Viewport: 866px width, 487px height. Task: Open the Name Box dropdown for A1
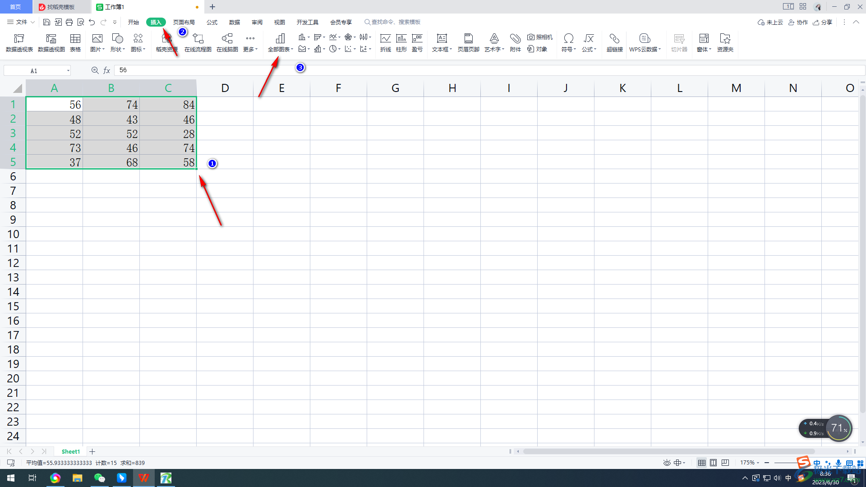(x=68, y=70)
